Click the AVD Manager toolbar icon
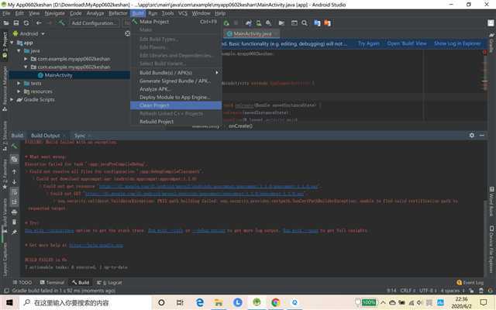 pos(258,23)
